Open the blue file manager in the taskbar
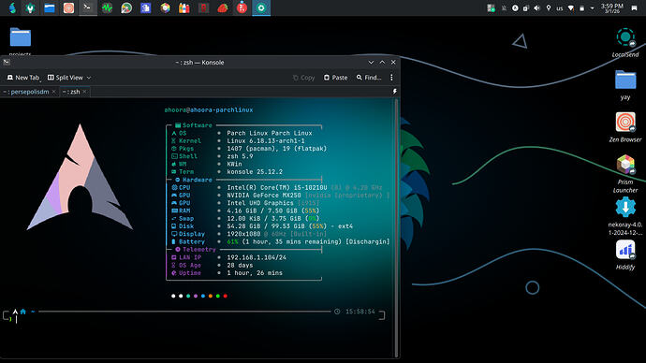Screen dimensions: 646x363 pyautogui.click(x=50, y=7)
